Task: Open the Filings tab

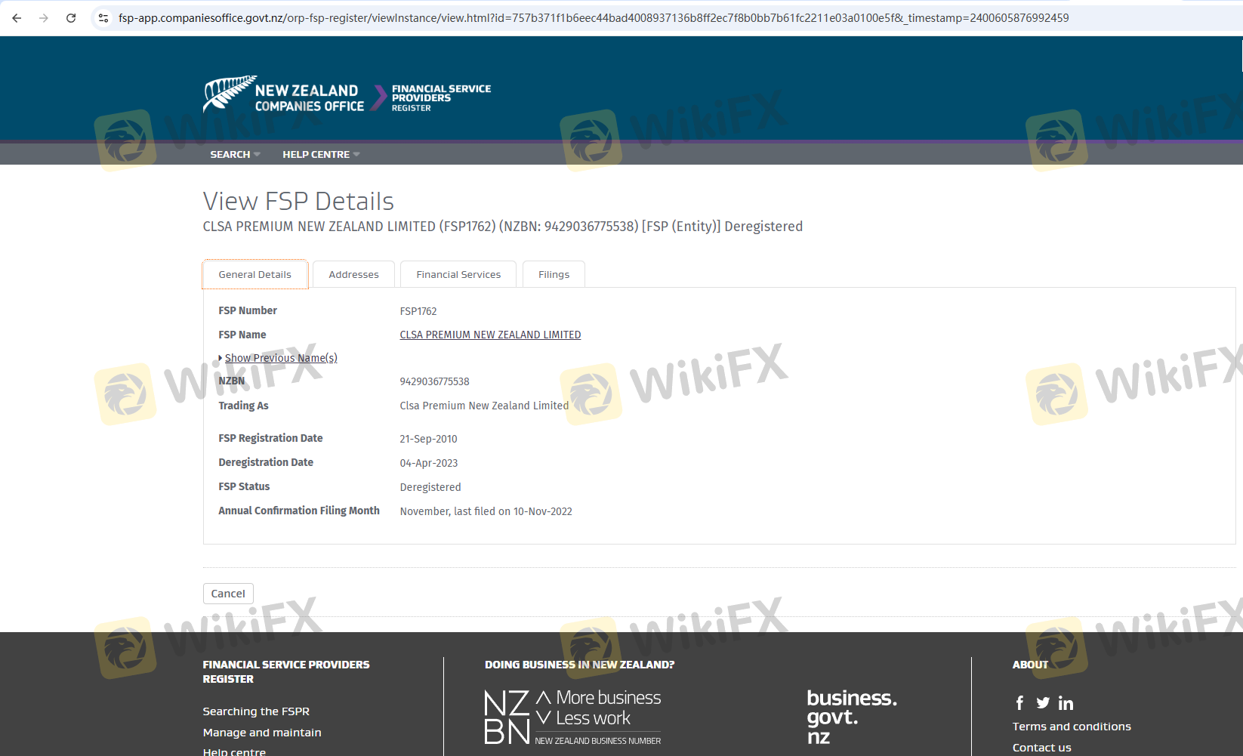Action: [x=554, y=275]
